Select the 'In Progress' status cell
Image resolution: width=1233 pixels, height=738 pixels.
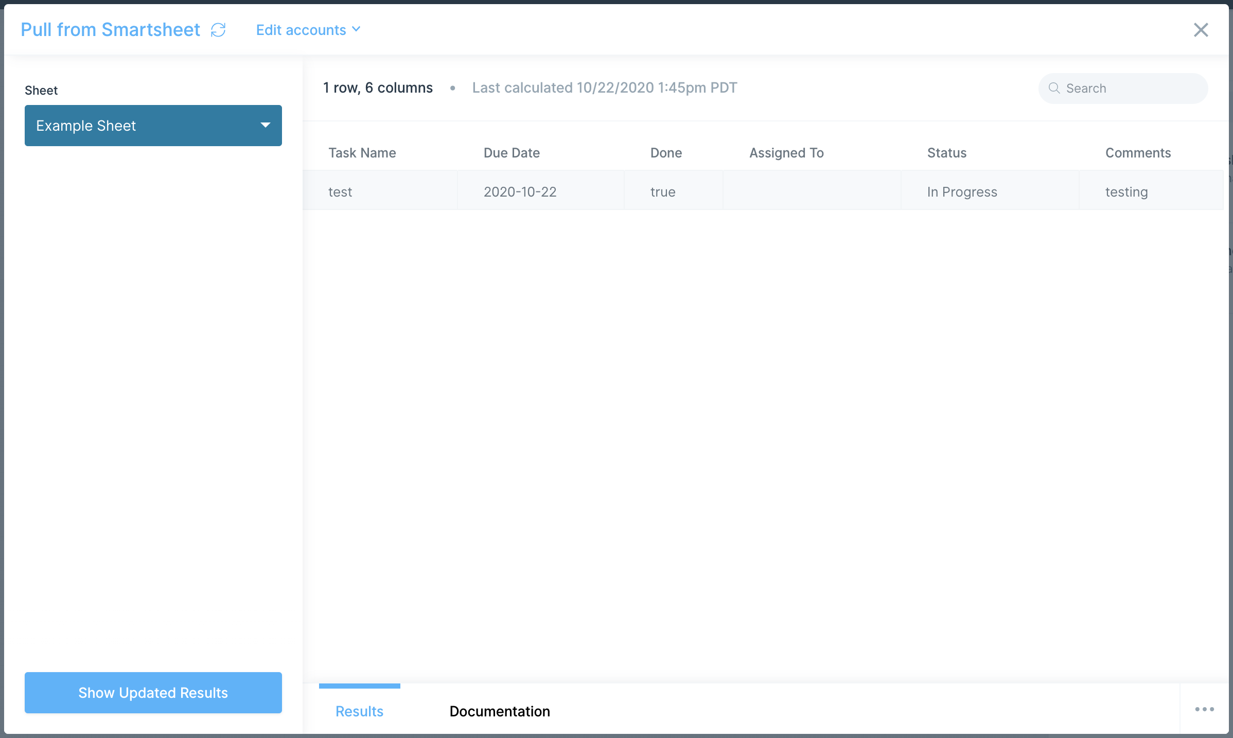pyautogui.click(x=990, y=190)
